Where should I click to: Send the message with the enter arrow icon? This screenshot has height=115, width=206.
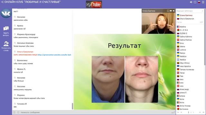pos(173,112)
